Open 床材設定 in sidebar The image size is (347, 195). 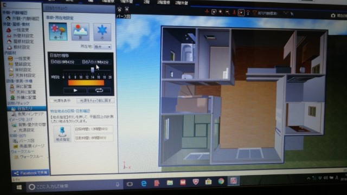pos(20,70)
